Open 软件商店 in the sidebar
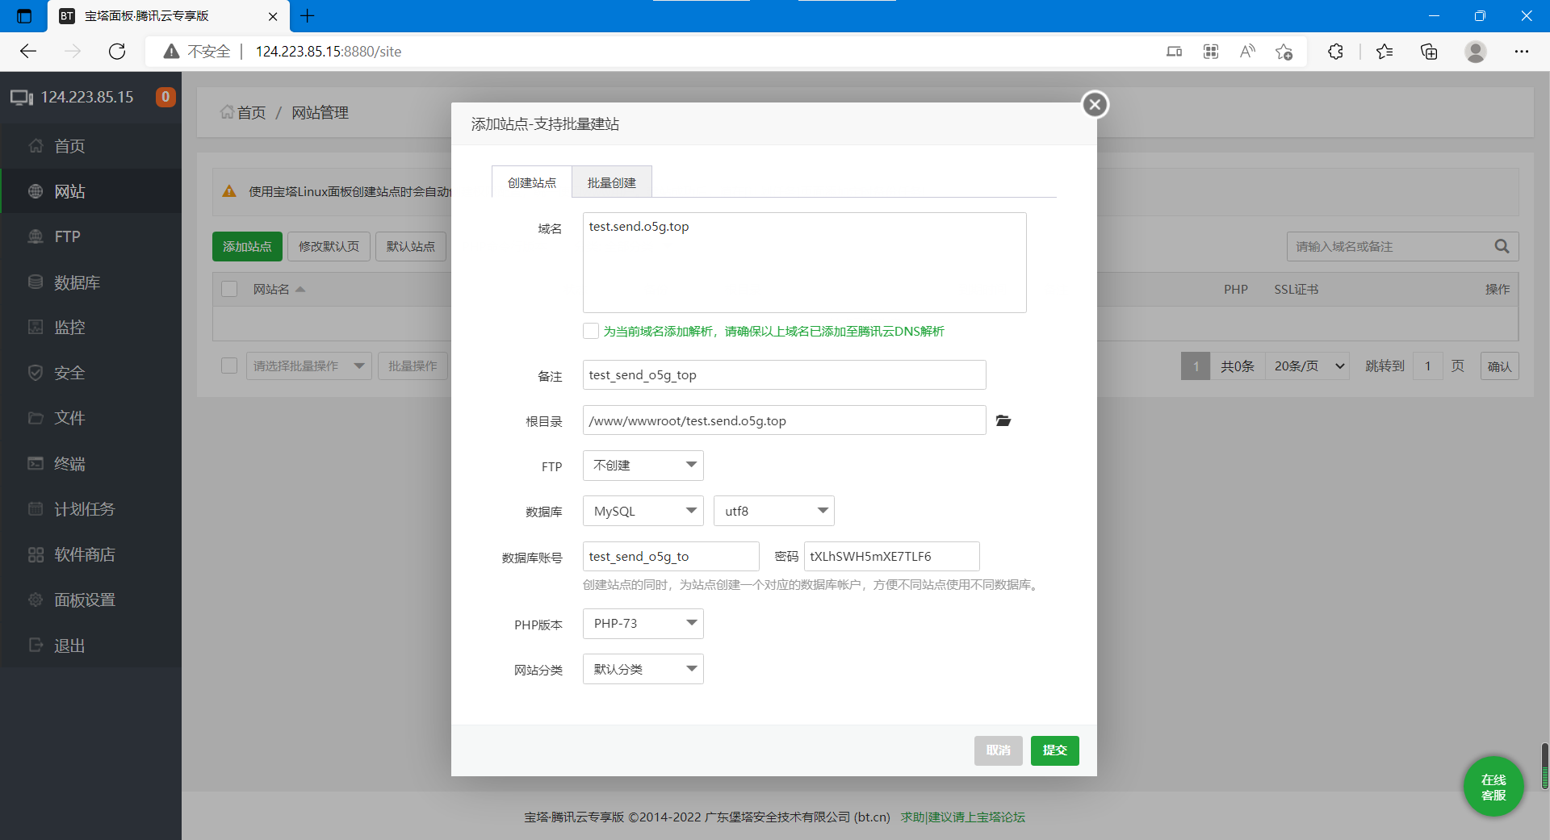 point(84,554)
